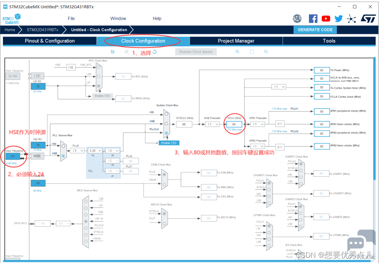Select SYSCLK in ADC12 Clock Mux

tap(164, 214)
